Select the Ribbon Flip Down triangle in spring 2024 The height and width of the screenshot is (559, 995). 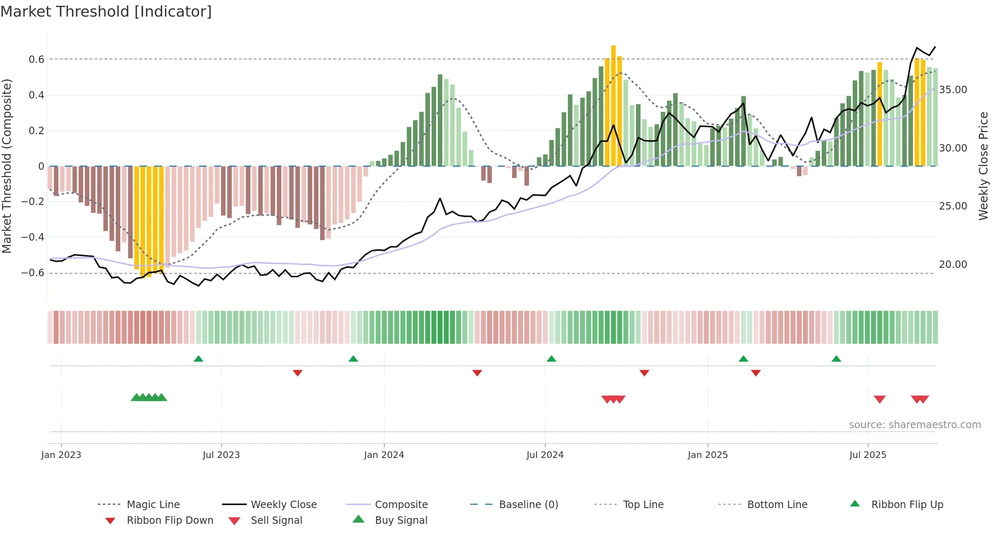pos(477,373)
